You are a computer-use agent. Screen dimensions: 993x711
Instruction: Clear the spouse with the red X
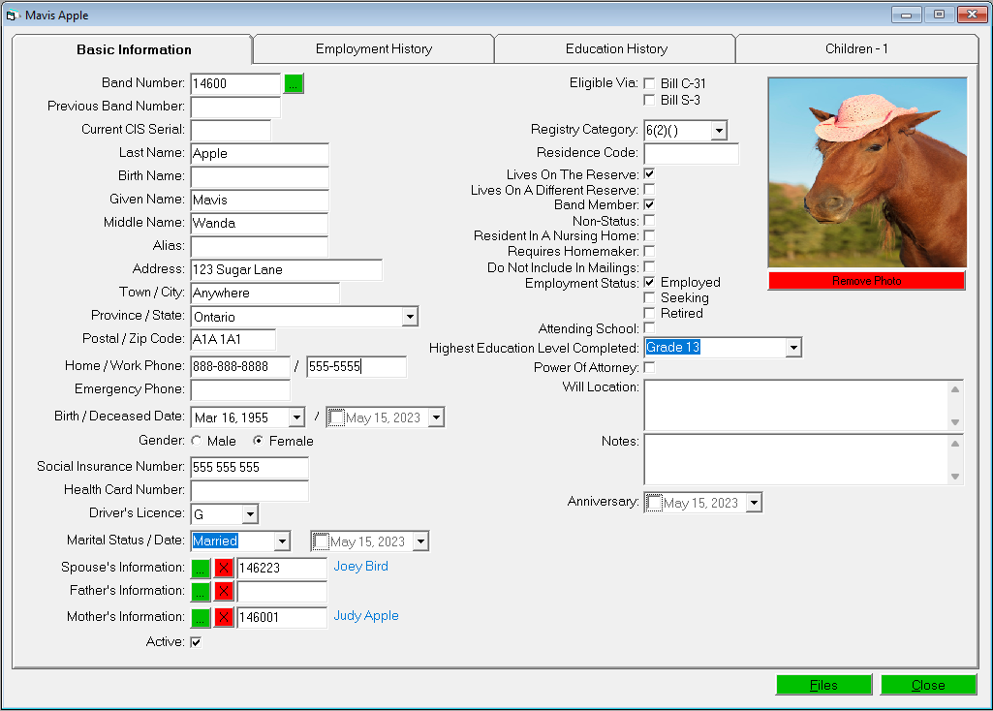coord(222,569)
